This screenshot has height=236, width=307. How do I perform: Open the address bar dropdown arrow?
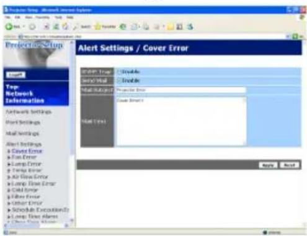[x=288, y=37]
